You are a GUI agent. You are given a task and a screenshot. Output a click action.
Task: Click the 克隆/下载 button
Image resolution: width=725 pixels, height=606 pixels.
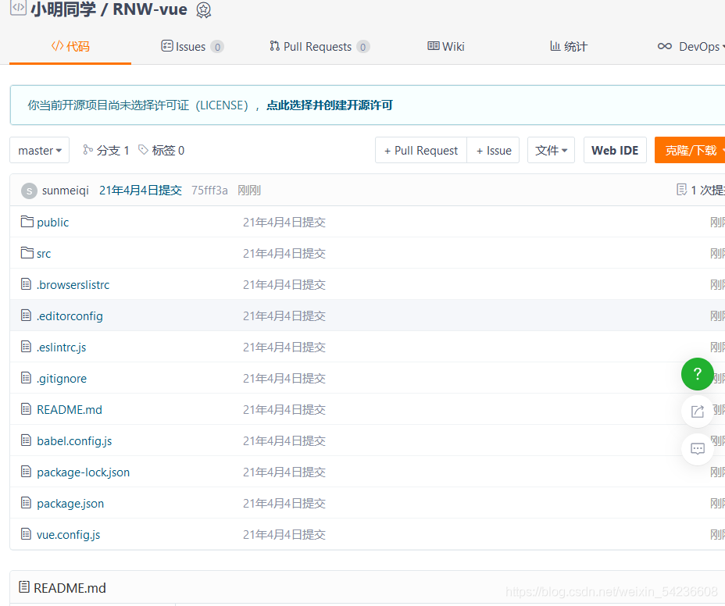[690, 150]
